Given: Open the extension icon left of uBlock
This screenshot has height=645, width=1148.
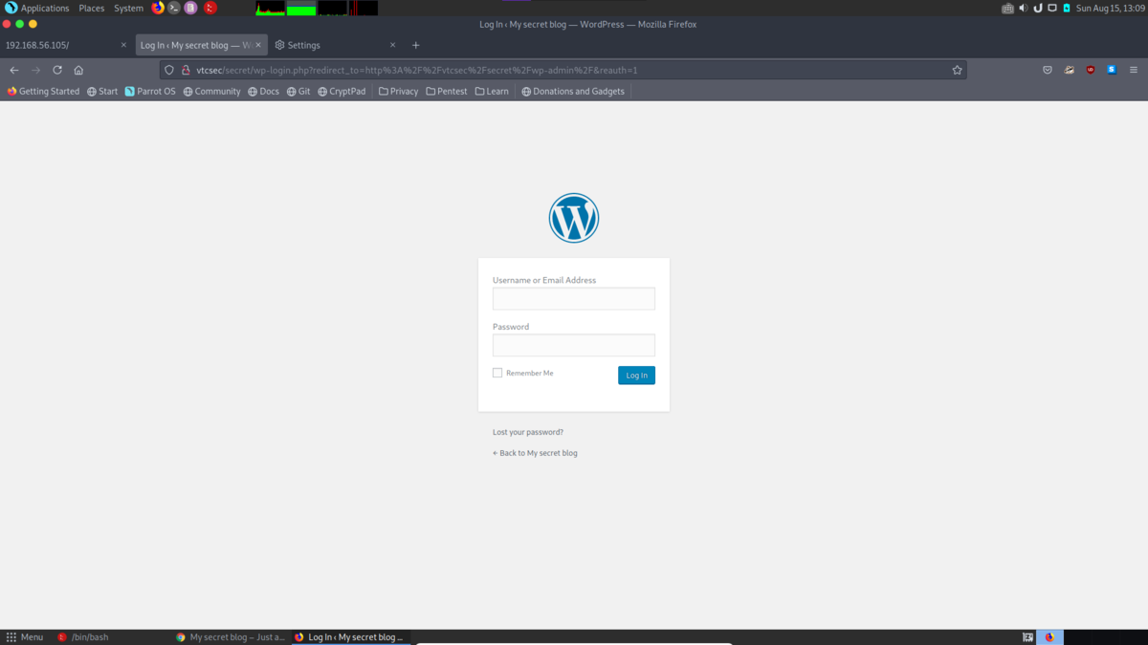Looking at the screenshot, I should click(x=1070, y=70).
